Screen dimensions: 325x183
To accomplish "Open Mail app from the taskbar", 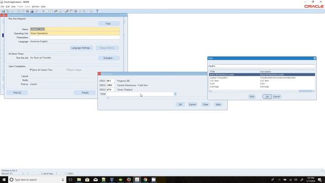I will pyautogui.click(x=95, y=179).
